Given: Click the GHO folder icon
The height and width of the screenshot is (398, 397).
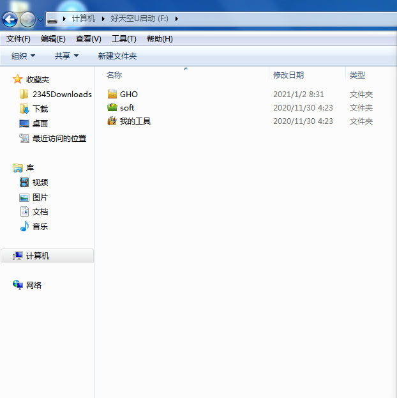Looking at the screenshot, I should click(112, 94).
